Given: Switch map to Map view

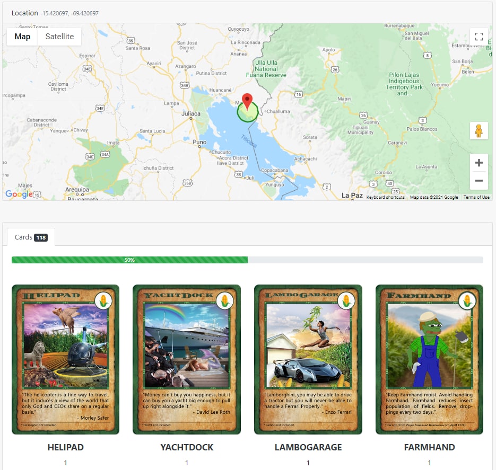Looking at the screenshot, I should (x=22, y=37).
